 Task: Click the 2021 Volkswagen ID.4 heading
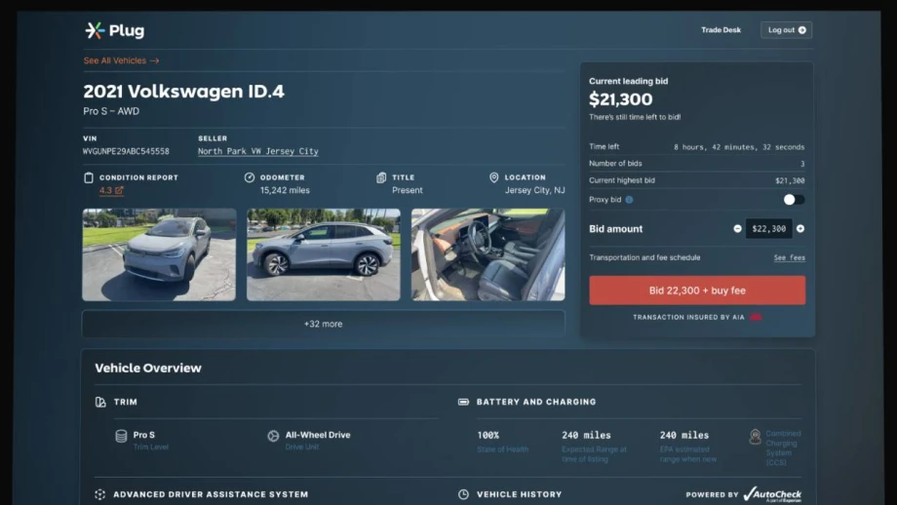tap(183, 92)
